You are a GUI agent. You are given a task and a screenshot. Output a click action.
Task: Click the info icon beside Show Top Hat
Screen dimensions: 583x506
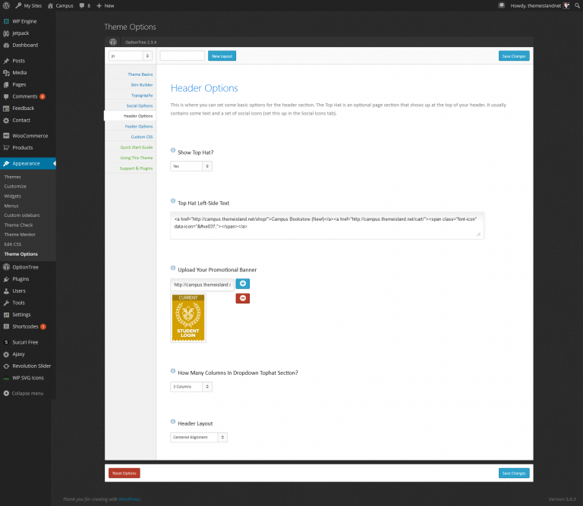pos(173,152)
